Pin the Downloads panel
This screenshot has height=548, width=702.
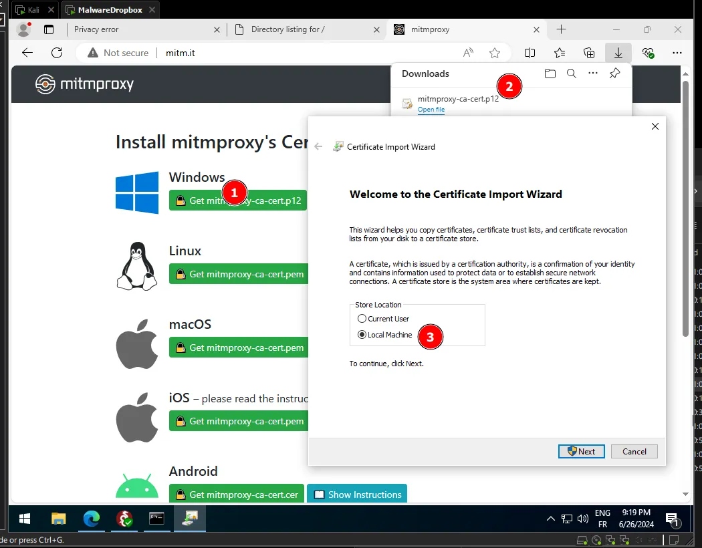(x=614, y=74)
